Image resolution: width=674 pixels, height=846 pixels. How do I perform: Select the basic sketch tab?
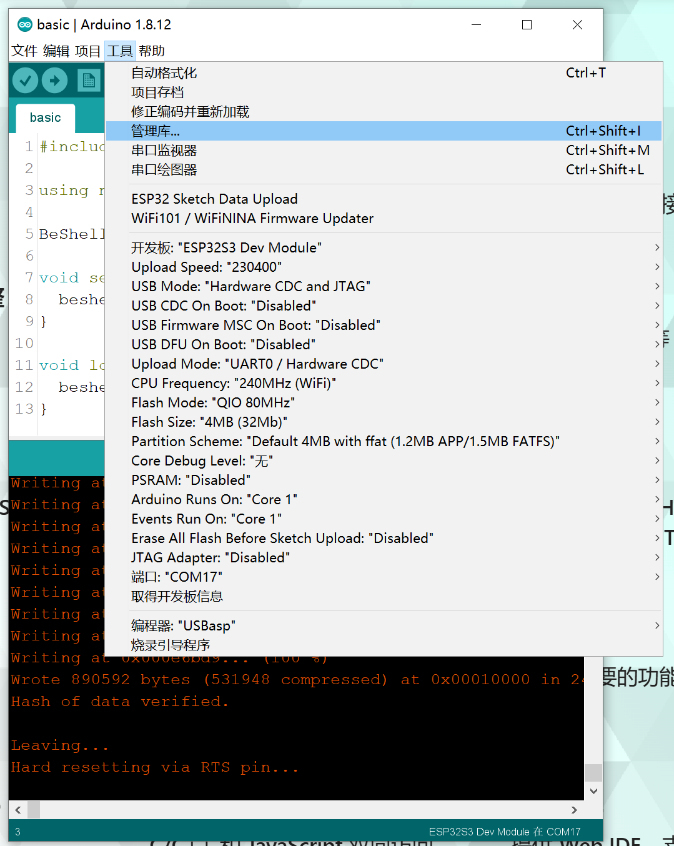click(x=45, y=117)
